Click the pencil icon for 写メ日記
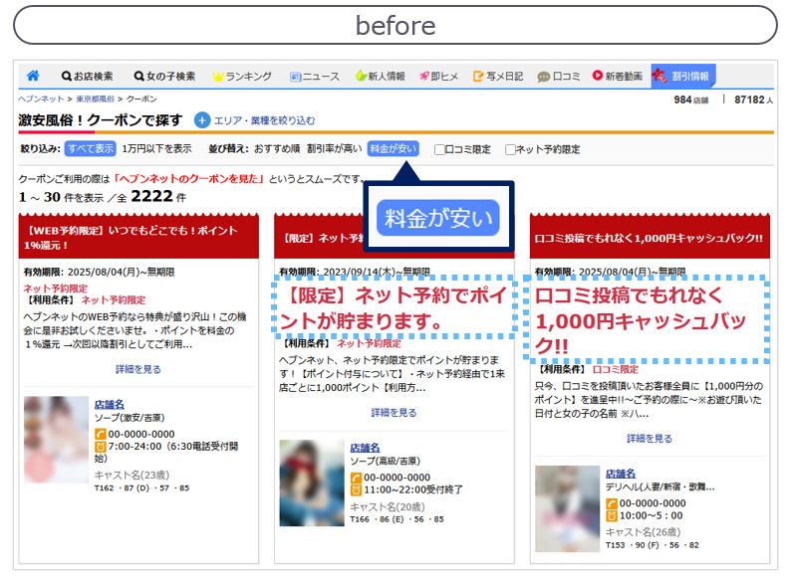791x581 pixels. point(478,76)
